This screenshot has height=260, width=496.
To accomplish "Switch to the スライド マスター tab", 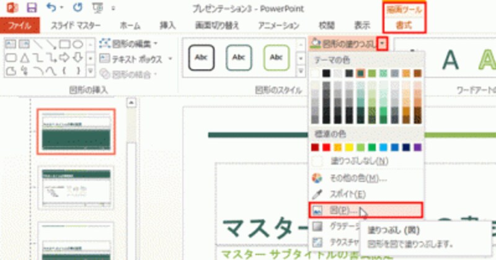I will 76,25.
